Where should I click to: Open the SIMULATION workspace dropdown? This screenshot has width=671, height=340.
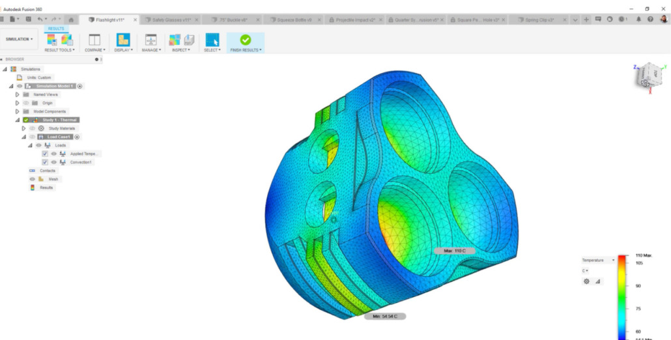(x=20, y=39)
